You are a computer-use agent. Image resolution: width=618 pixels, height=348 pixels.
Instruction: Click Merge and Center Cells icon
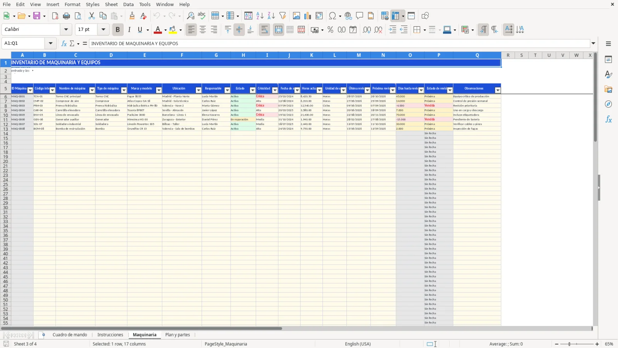pos(278,30)
